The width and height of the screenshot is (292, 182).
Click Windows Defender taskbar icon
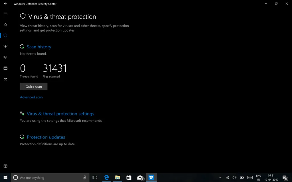point(151,177)
